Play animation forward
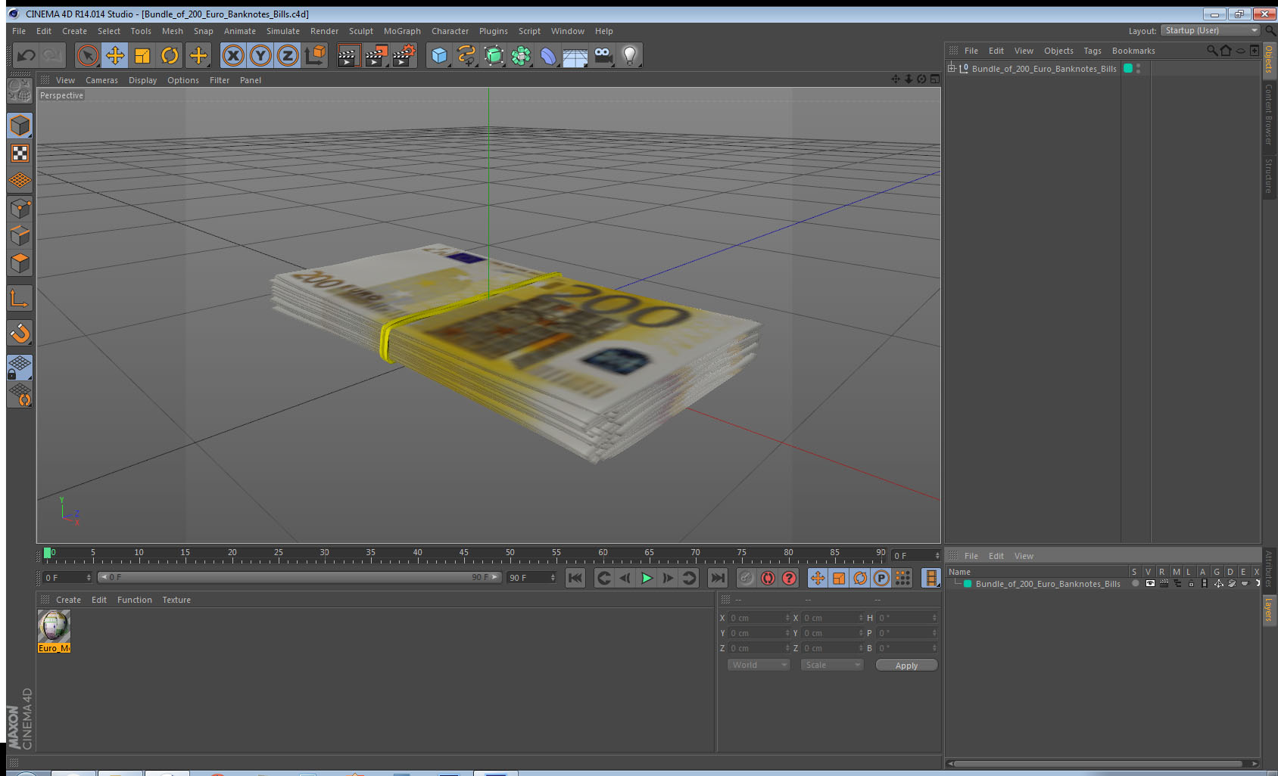Screen dimensions: 1278x776 click(x=647, y=578)
